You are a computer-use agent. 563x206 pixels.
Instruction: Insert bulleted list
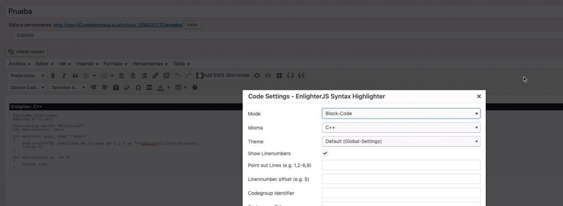[x=86, y=76]
